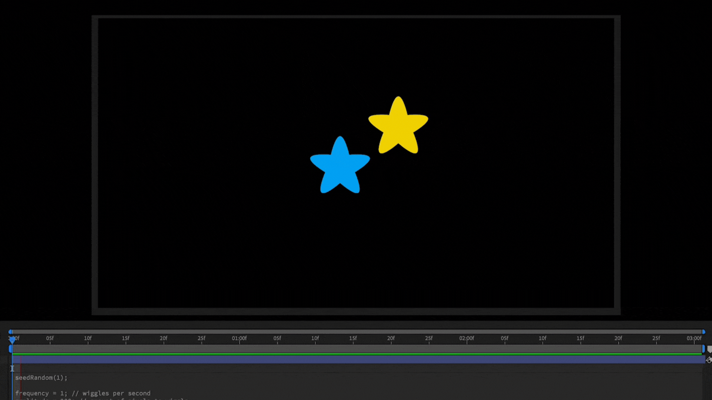Click the current time indicator playhead
The width and height of the screenshot is (712, 400).
tap(12, 339)
